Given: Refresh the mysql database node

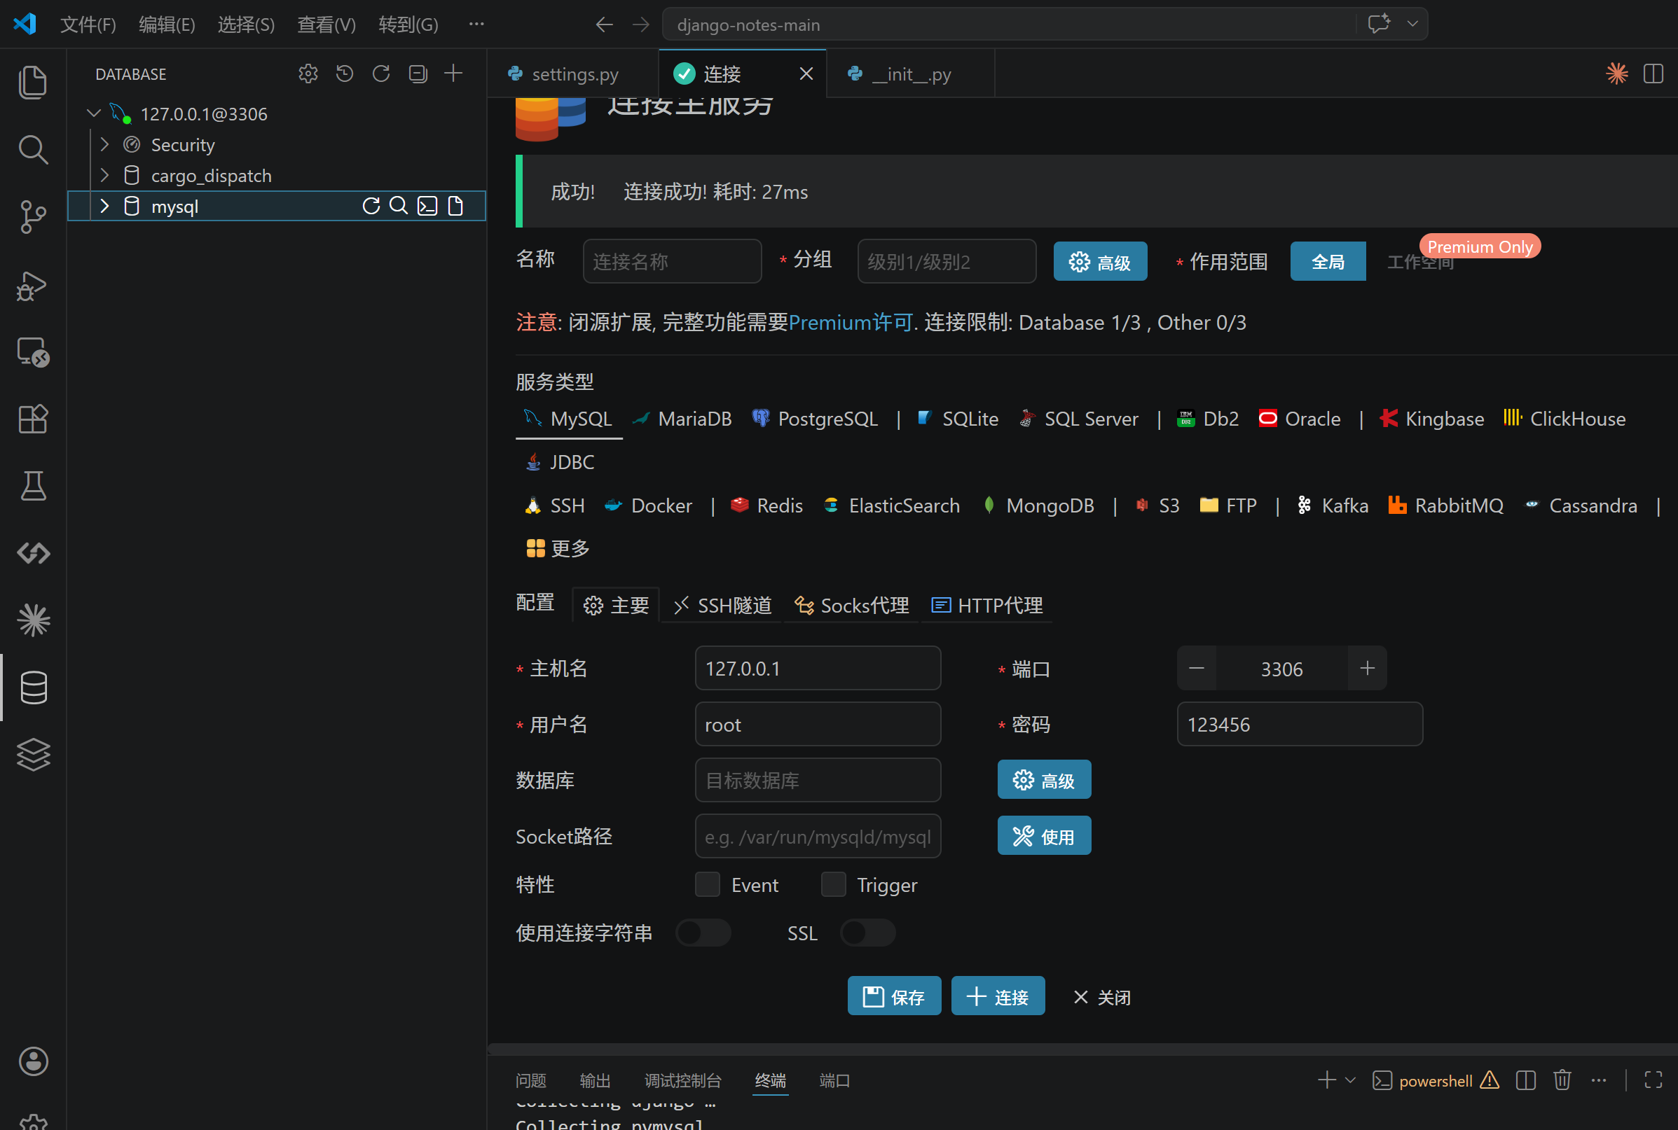Looking at the screenshot, I should pyautogui.click(x=371, y=206).
